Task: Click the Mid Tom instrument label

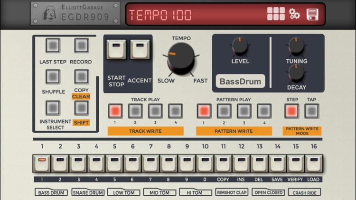Action: pos(159,192)
